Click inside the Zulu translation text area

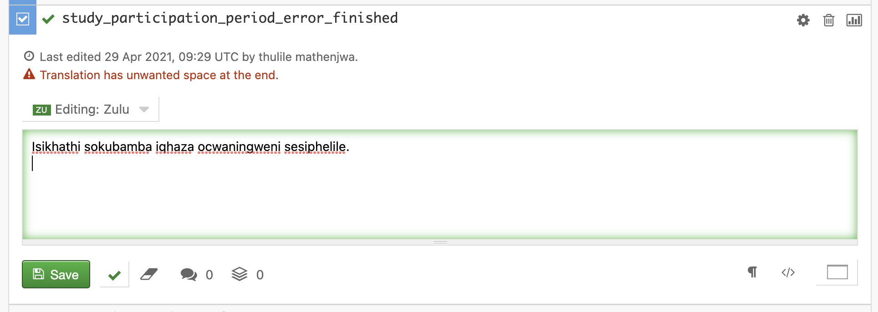tap(440, 196)
